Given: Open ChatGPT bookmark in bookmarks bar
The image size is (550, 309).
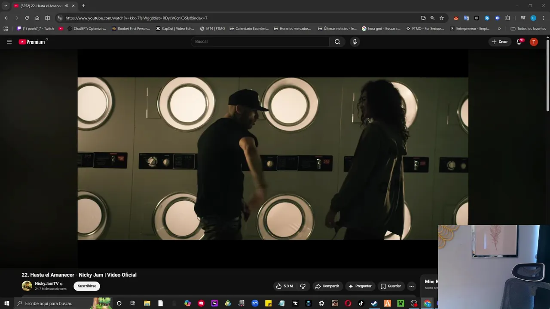Looking at the screenshot, I should pos(86,29).
